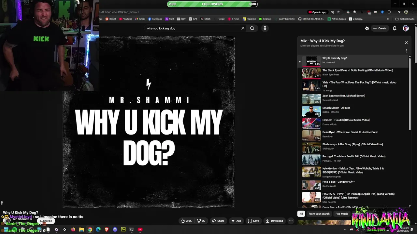Click the Create button
The image size is (417, 234).
(380, 28)
